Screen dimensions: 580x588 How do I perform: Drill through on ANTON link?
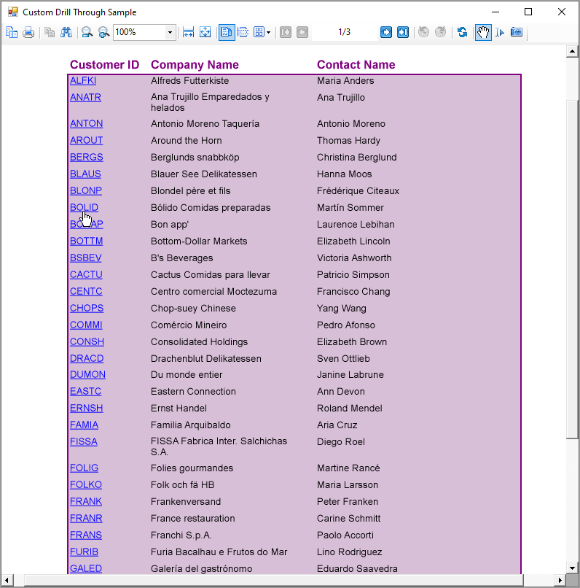[x=86, y=123]
